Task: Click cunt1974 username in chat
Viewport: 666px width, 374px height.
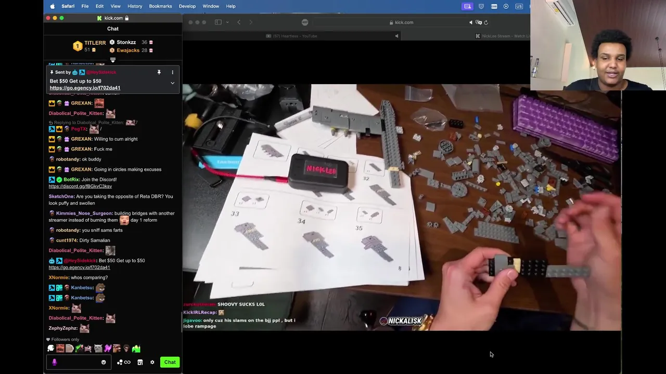Action: point(67,241)
